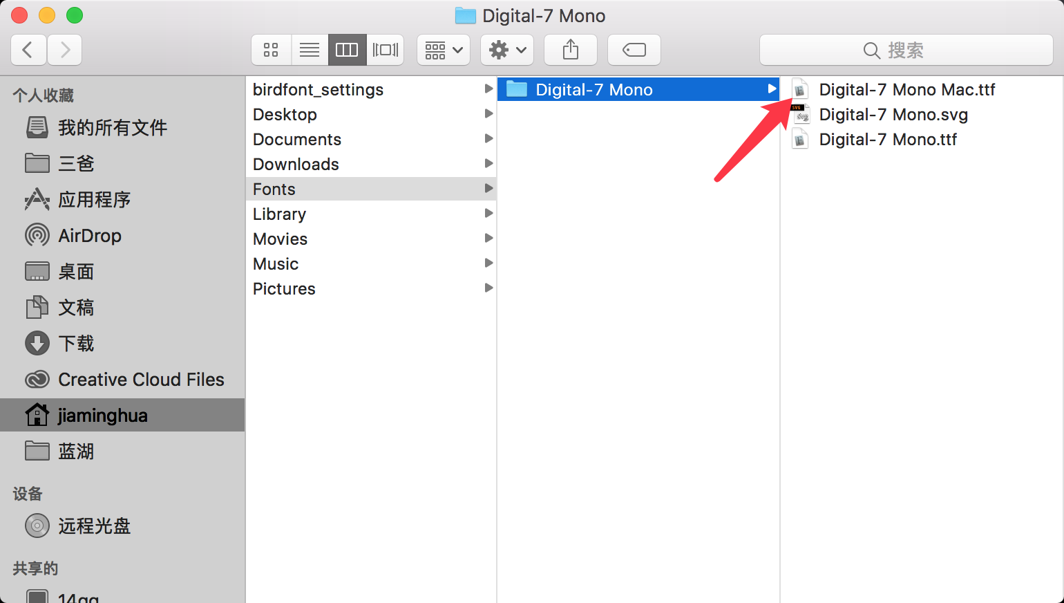The height and width of the screenshot is (603, 1064).
Task: Select the Fonts folder in the column
Action: (371, 189)
